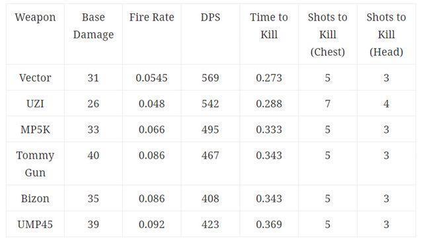Click the Tommy Gun weapon cell
This screenshot has height=238, width=423.
[35, 164]
